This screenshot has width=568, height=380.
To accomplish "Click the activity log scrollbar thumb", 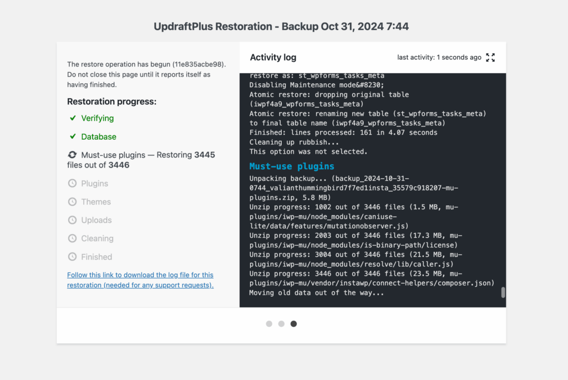I will pos(503,292).
